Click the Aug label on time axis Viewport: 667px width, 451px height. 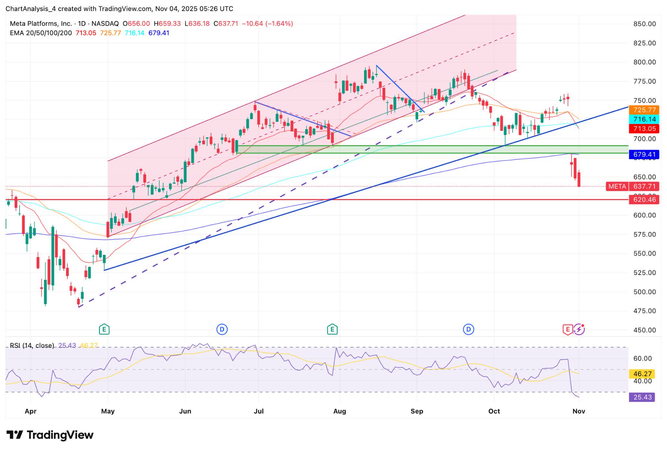pos(339,411)
